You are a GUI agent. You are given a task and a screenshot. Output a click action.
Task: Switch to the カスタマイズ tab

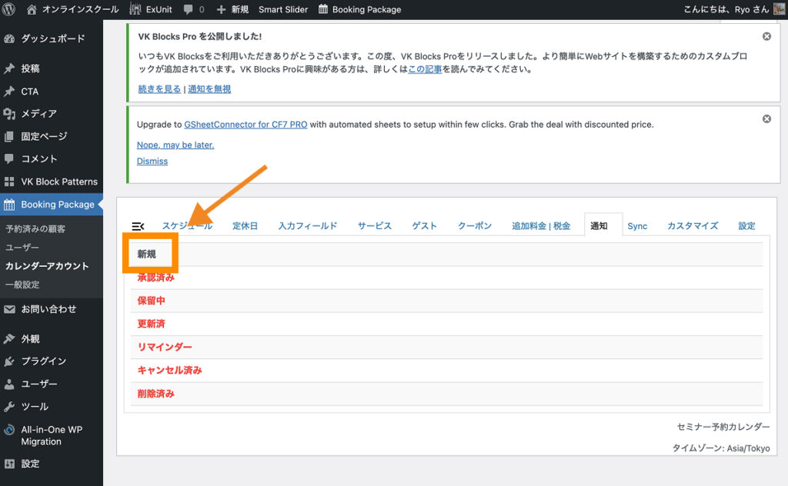693,226
